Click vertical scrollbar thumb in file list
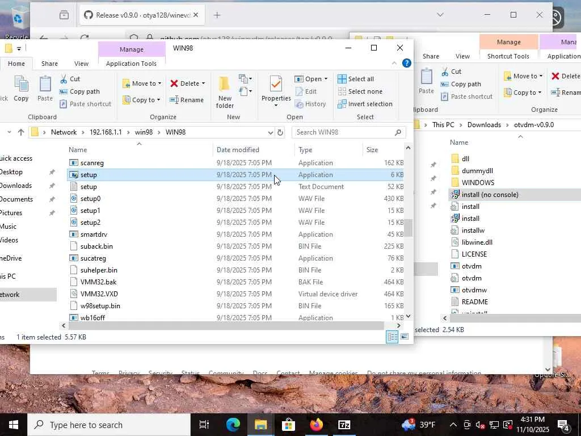 408,228
